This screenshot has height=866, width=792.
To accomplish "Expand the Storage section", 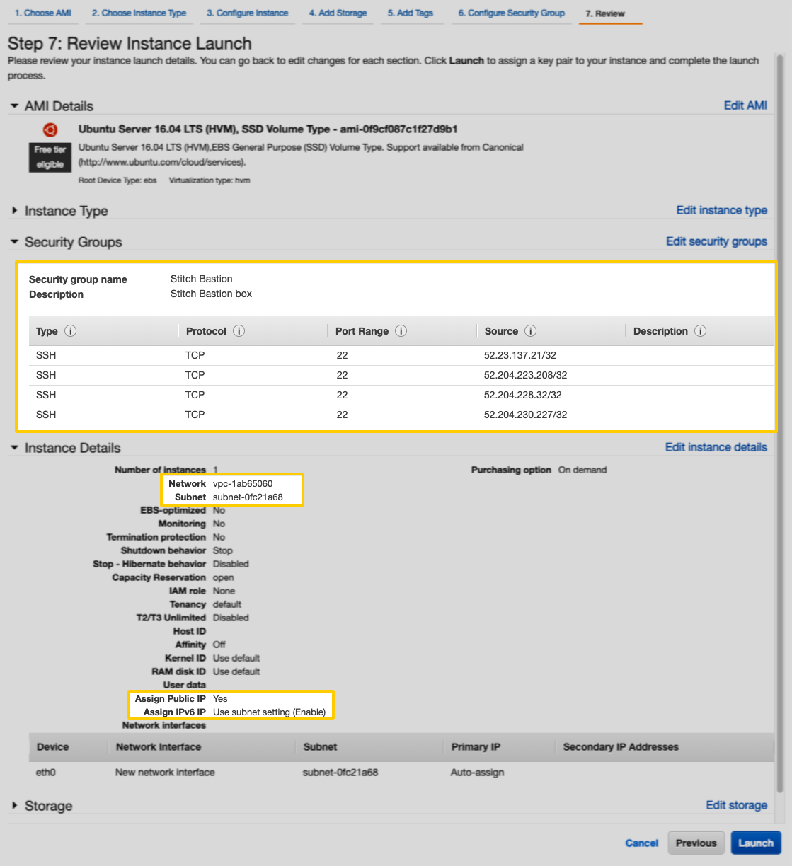I will (x=13, y=805).
